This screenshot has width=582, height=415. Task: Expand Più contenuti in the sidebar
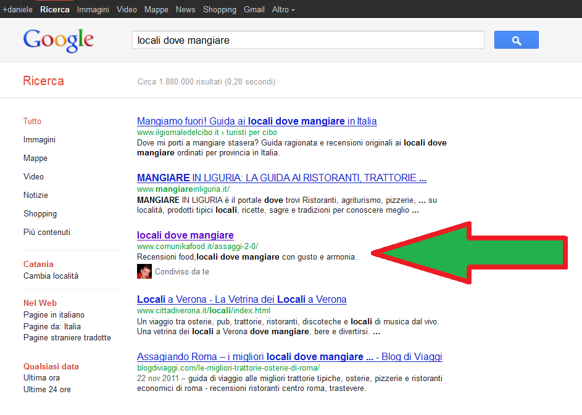pyautogui.click(x=47, y=232)
